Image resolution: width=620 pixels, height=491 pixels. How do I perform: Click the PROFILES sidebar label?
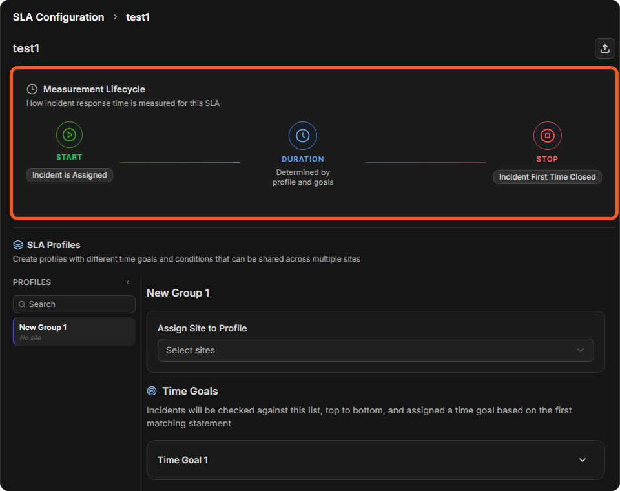click(x=32, y=282)
